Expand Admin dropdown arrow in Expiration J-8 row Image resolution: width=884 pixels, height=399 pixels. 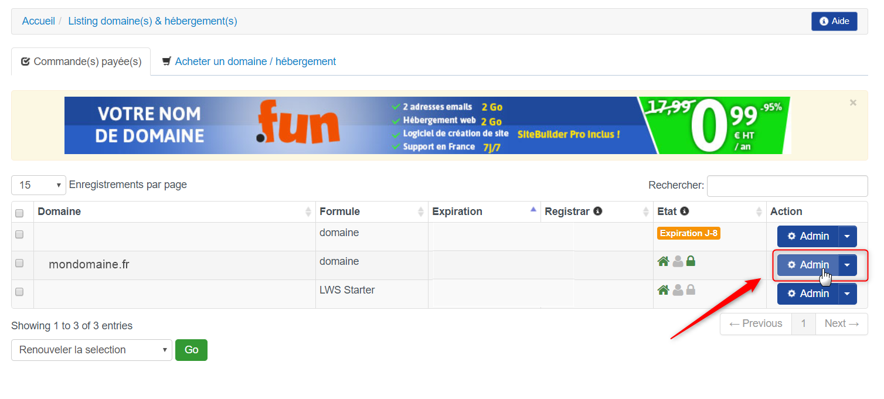tap(848, 236)
